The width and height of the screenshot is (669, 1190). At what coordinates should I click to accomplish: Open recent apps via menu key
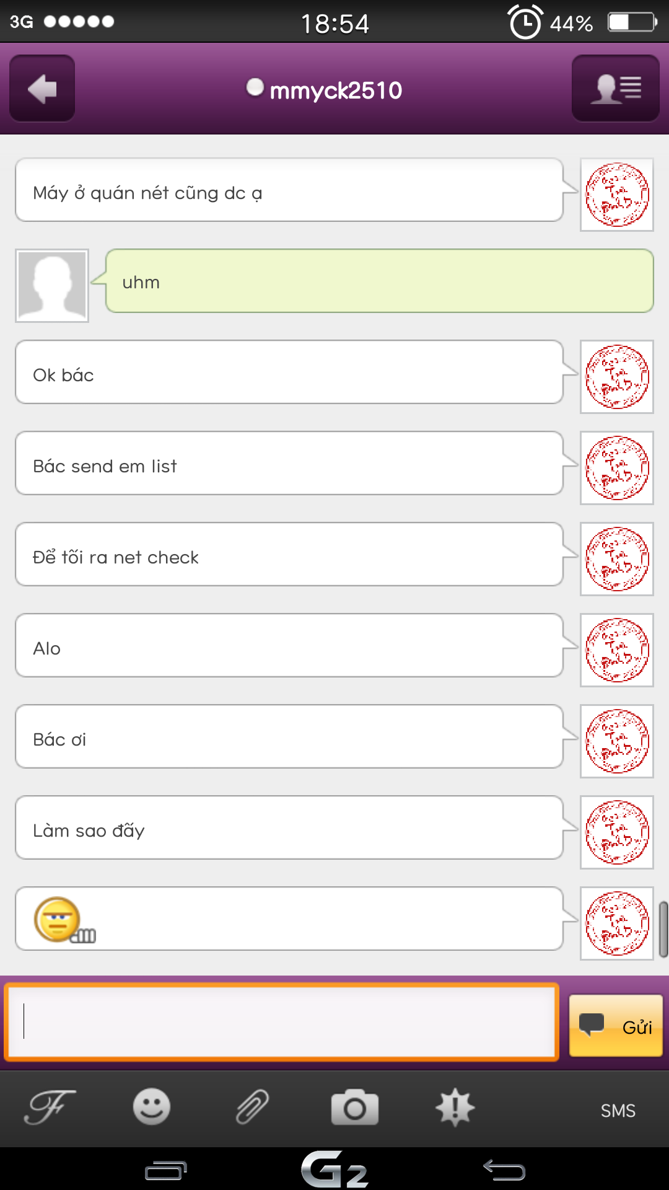165,1170
